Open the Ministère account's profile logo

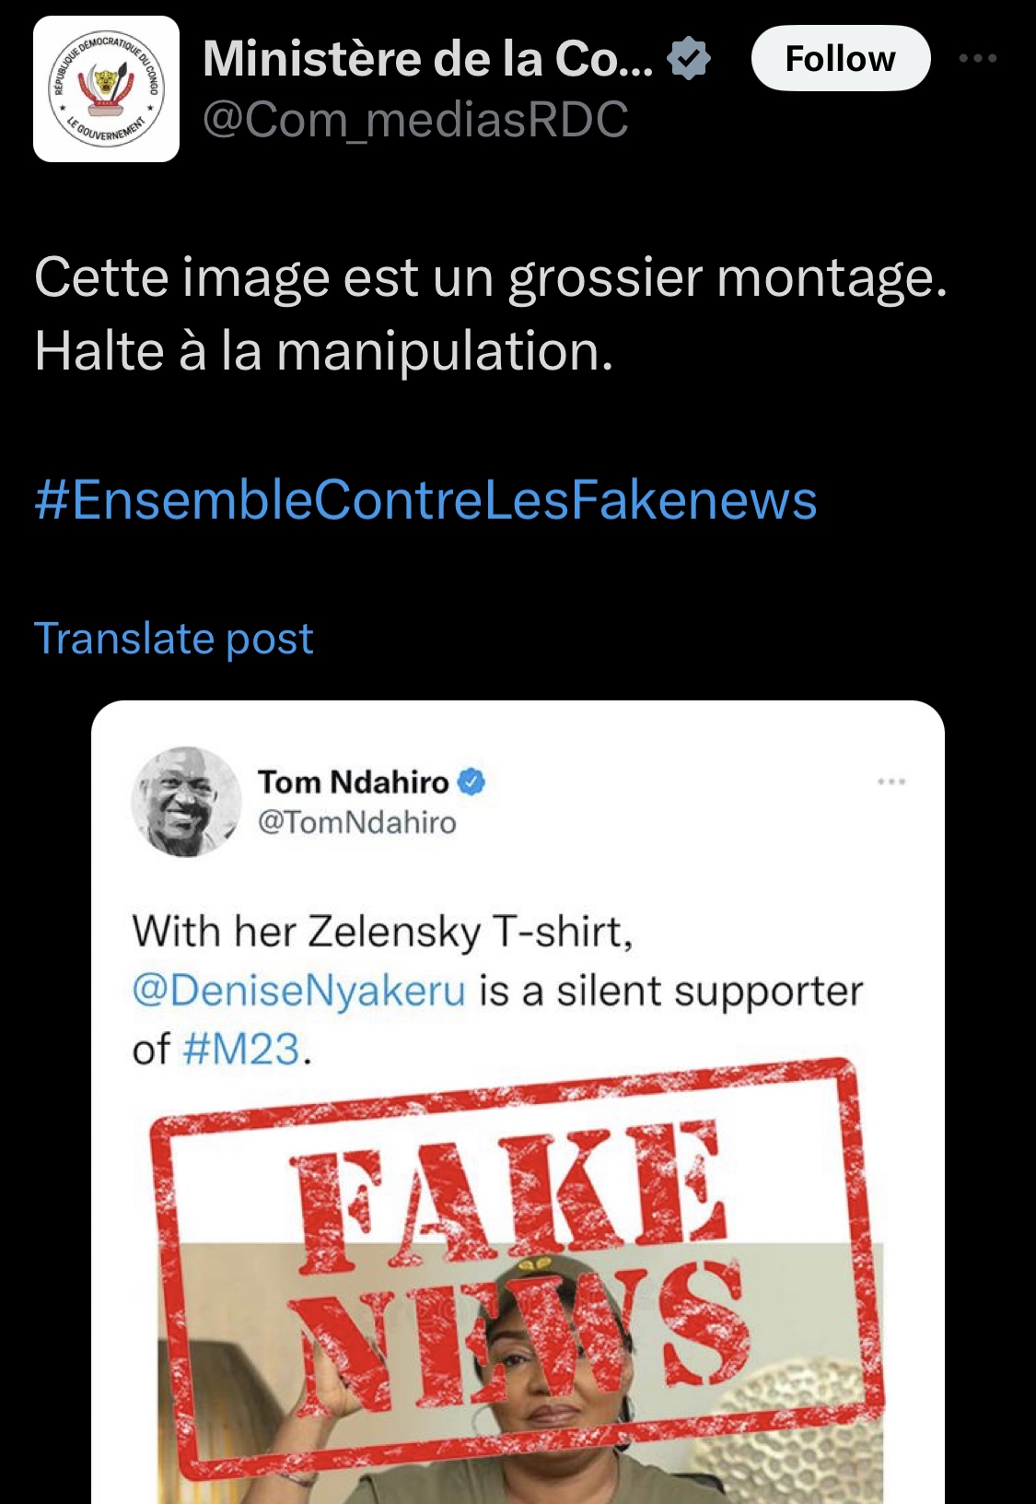point(107,89)
